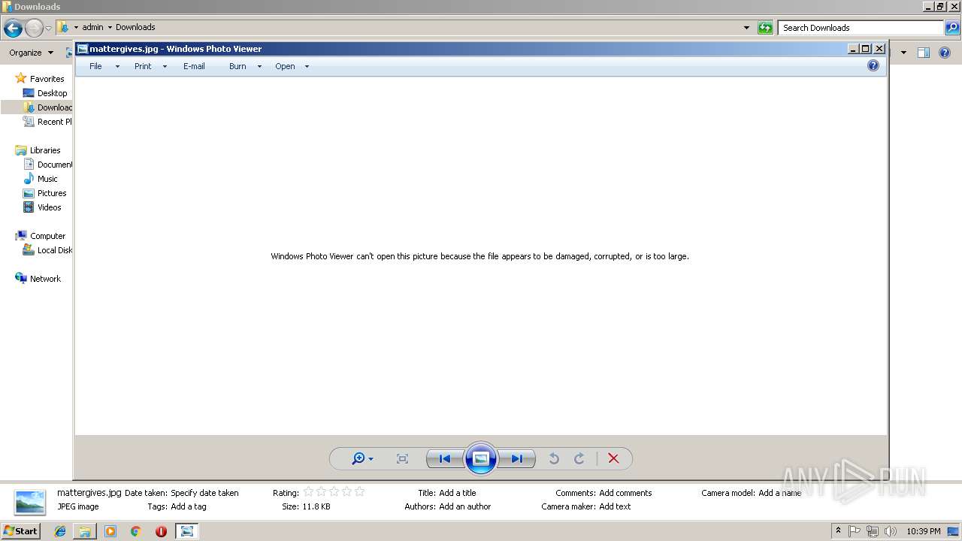Click the Explorer Forward button

[x=34, y=29]
